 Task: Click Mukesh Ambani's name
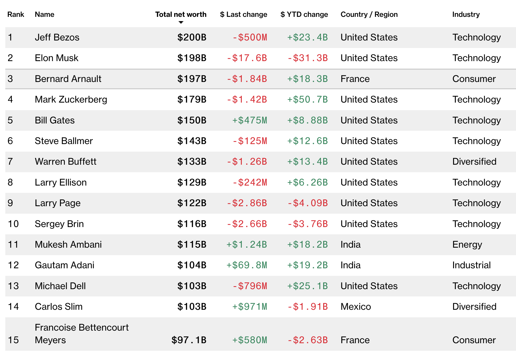point(68,245)
